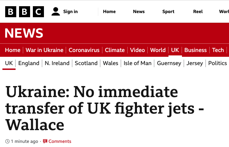This screenshot has width=229, height=147.
Task: Open Reel in the top navigation
Action: 198,12
